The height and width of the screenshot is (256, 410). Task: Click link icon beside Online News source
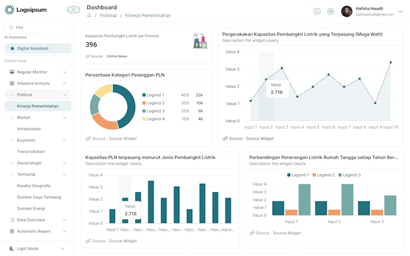click(x=87, y=56)
